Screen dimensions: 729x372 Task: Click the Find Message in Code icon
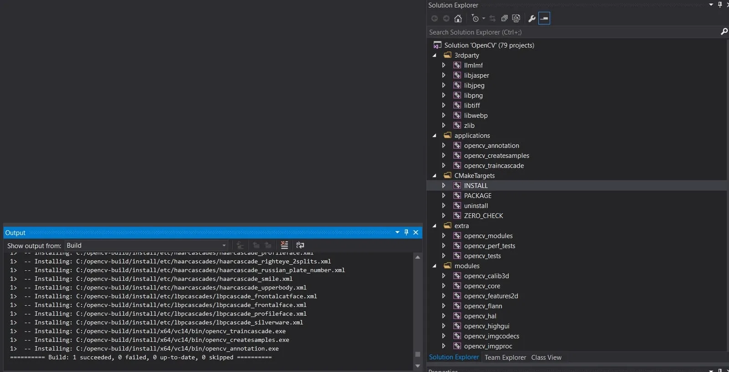click(240, 245)
